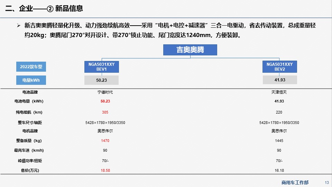Select the NGA5031XXY BEV2 model box

click(x=280, y=67)
